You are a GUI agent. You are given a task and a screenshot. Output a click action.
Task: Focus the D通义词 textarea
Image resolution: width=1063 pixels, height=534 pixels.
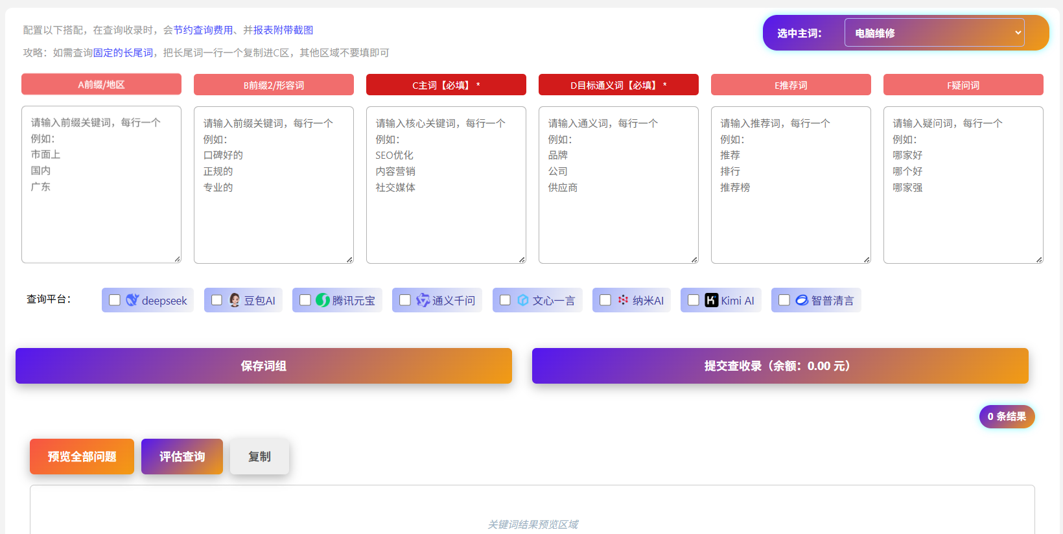click(x=618, y=185)
